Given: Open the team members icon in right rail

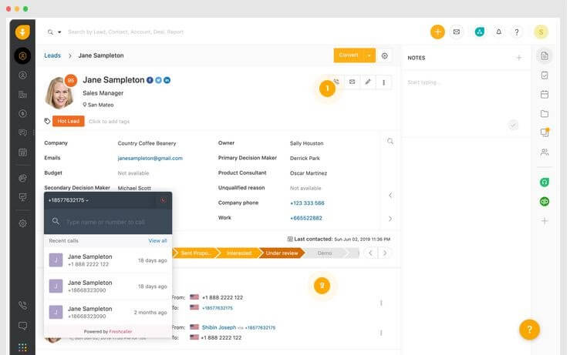Looking at the screenshot, I should coord(545,152).
